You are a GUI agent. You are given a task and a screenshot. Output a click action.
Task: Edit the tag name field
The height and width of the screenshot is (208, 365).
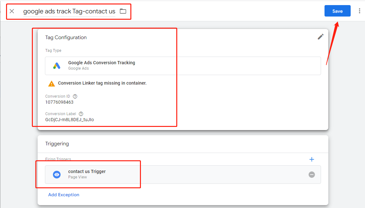[x=69, y=11]
